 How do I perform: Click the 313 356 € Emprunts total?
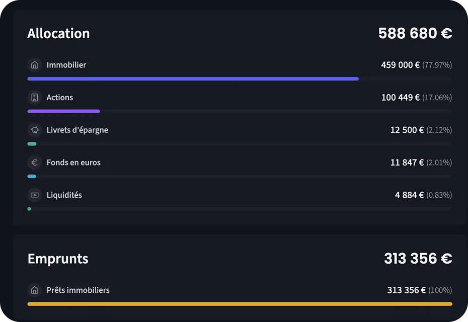(418, 259)
